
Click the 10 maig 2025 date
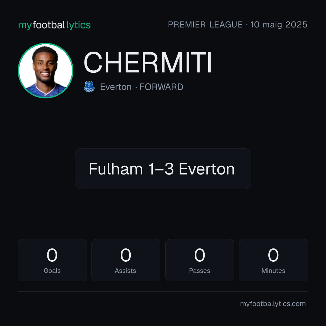click(279, 24)
